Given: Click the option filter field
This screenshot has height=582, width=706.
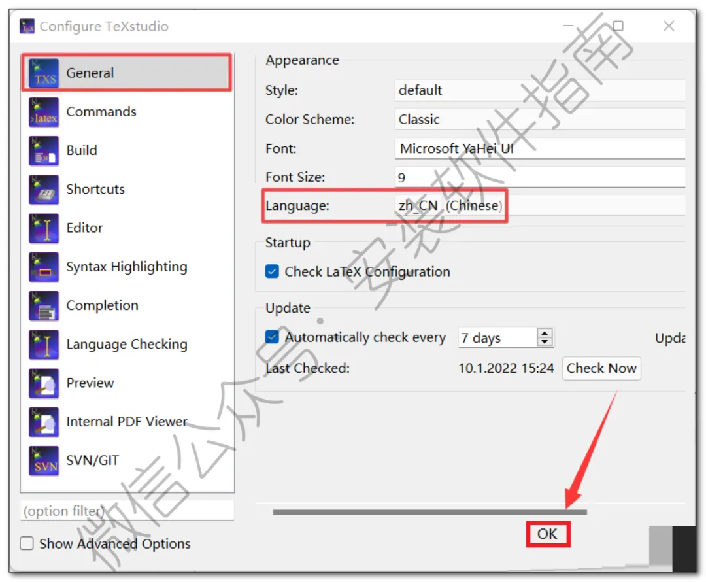Looking at the screenshot, I should 127,511.
